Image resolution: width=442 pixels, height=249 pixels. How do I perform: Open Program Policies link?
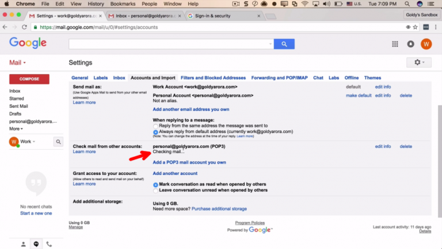(250, 223)
